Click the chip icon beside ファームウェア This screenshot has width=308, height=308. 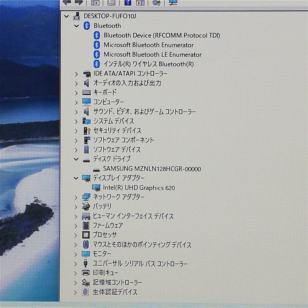[86, 225]
